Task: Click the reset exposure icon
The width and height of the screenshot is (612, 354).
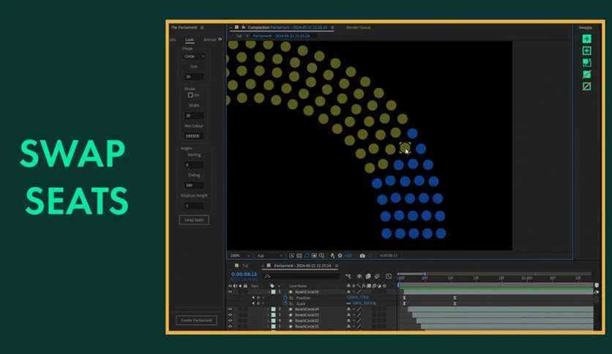Action: click(x=340, y=256)
